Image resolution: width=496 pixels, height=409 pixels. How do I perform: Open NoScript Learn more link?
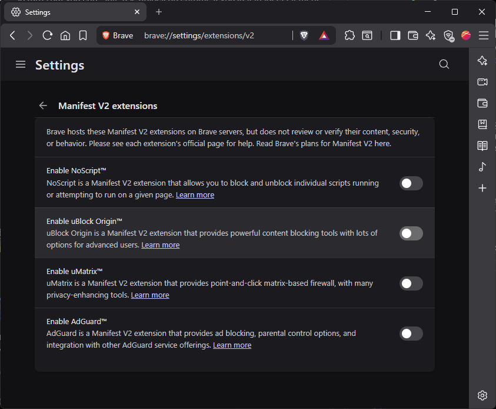point(195,195)
